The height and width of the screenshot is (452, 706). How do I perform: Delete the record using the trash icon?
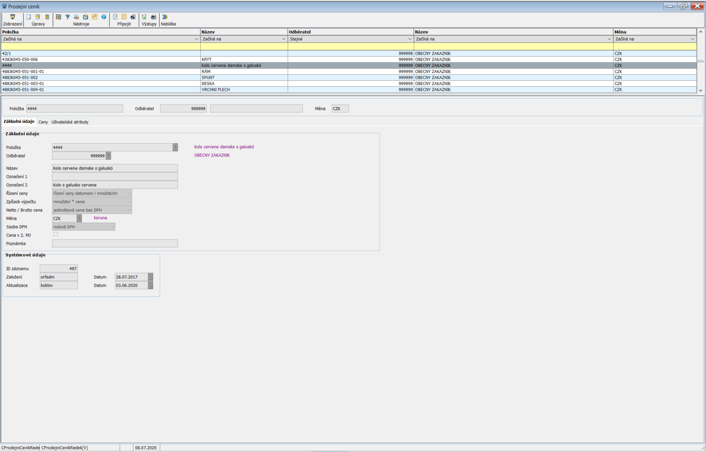(47, 17)
